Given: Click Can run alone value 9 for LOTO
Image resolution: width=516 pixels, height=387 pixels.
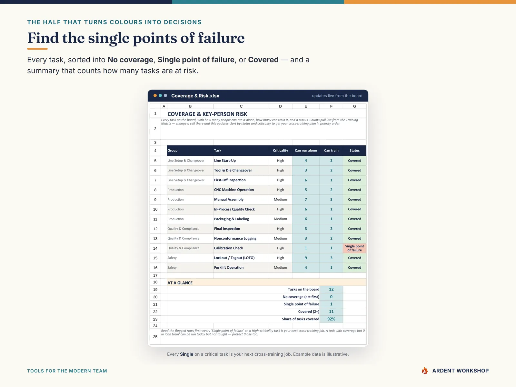Looking at the screenshot, I should click(306, 258).
